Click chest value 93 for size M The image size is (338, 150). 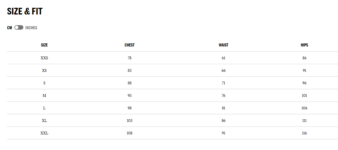[x=129, y=95]
